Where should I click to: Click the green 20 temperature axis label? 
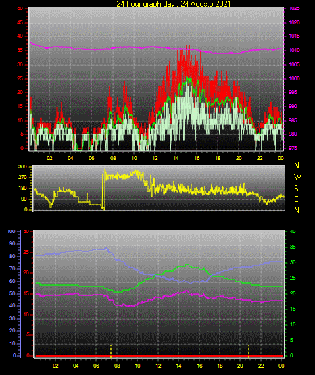click(293, 293)
